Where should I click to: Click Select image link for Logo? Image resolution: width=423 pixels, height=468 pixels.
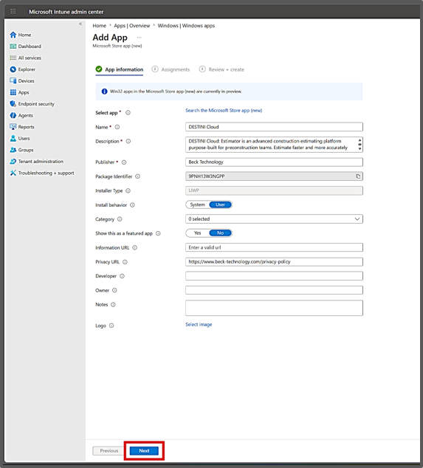click(x=199, y=325)
